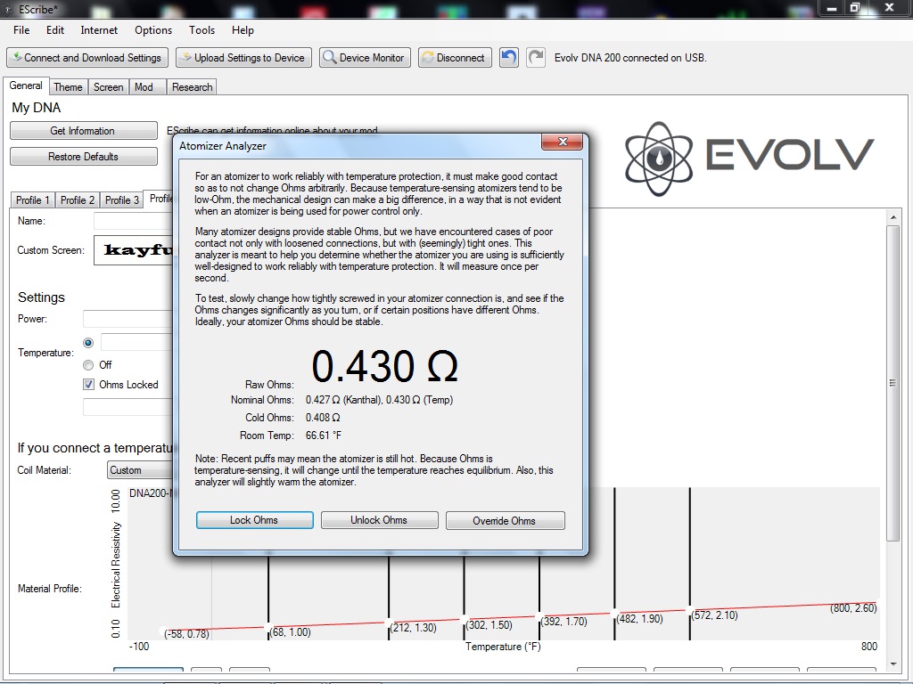Click the Power input field
This screenshot has width=913, height=684.
128,319
